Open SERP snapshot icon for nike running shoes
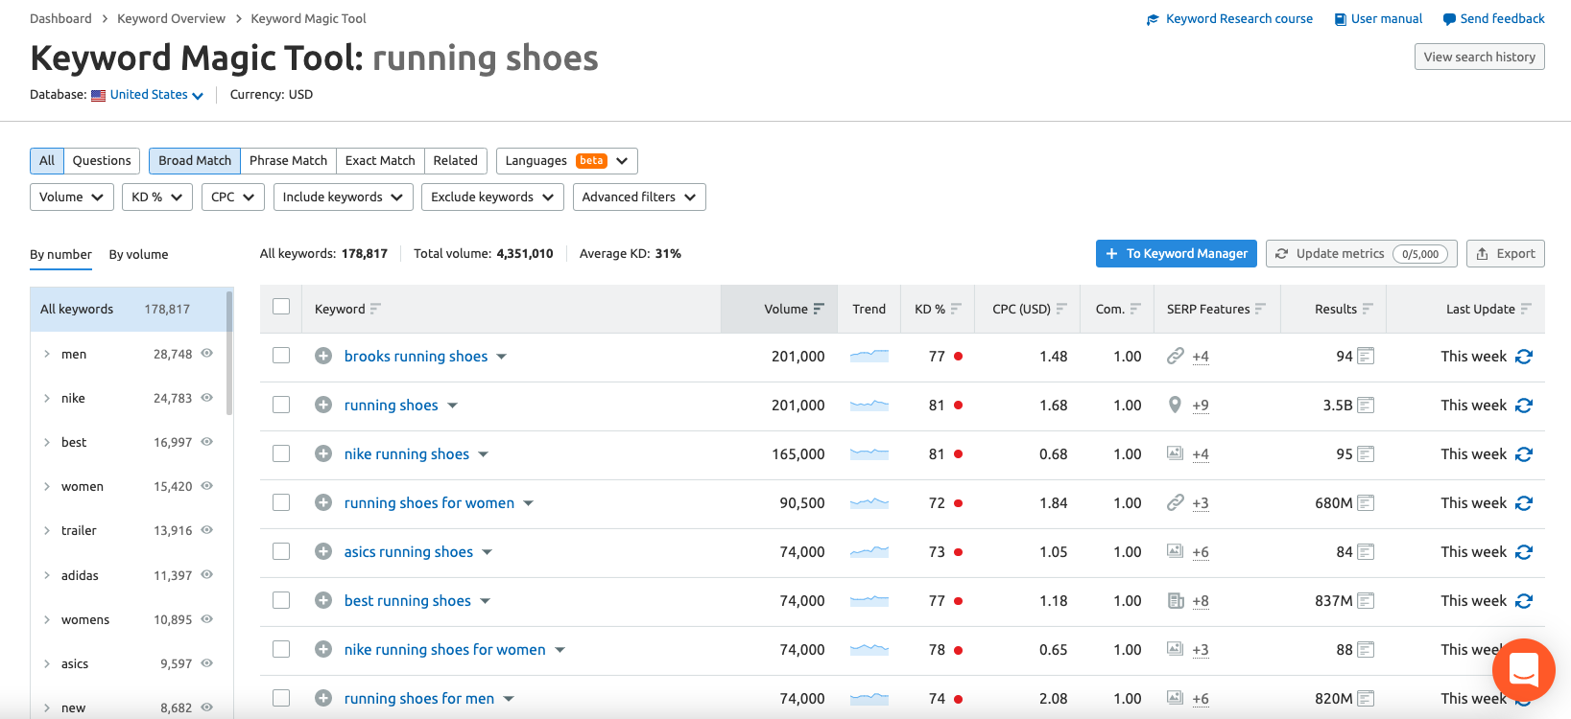Screen dimensions: 1571x719 pos(1366,454)
